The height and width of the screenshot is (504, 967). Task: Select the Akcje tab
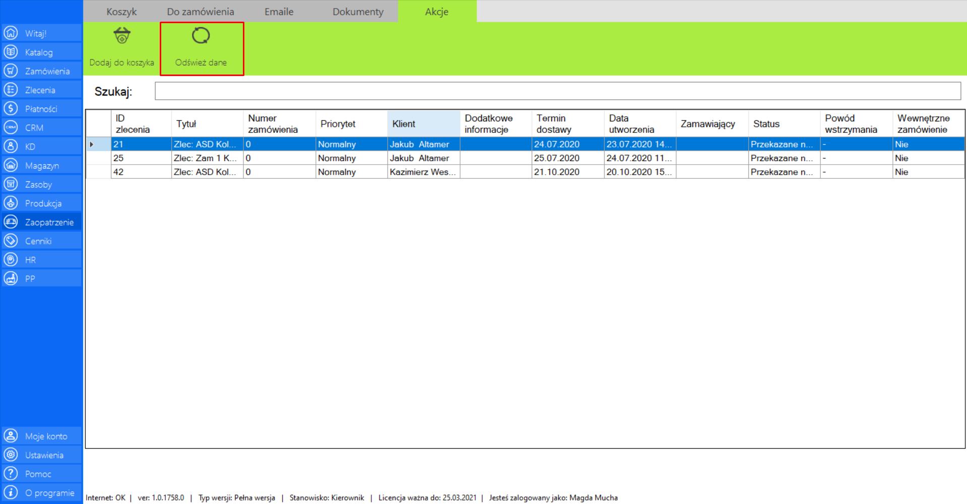point(437,12)
